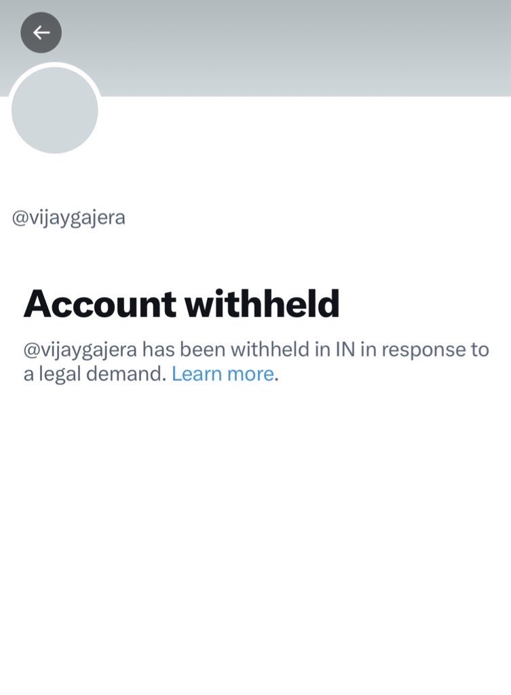511x695 pixels.
Task: Tap the phrase in response to
Action: click(425, 350)
